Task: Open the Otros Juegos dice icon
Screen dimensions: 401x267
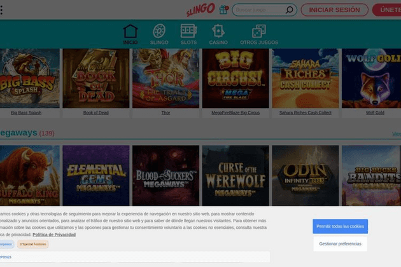Action: pyautogui.click(x=259, y=34)
